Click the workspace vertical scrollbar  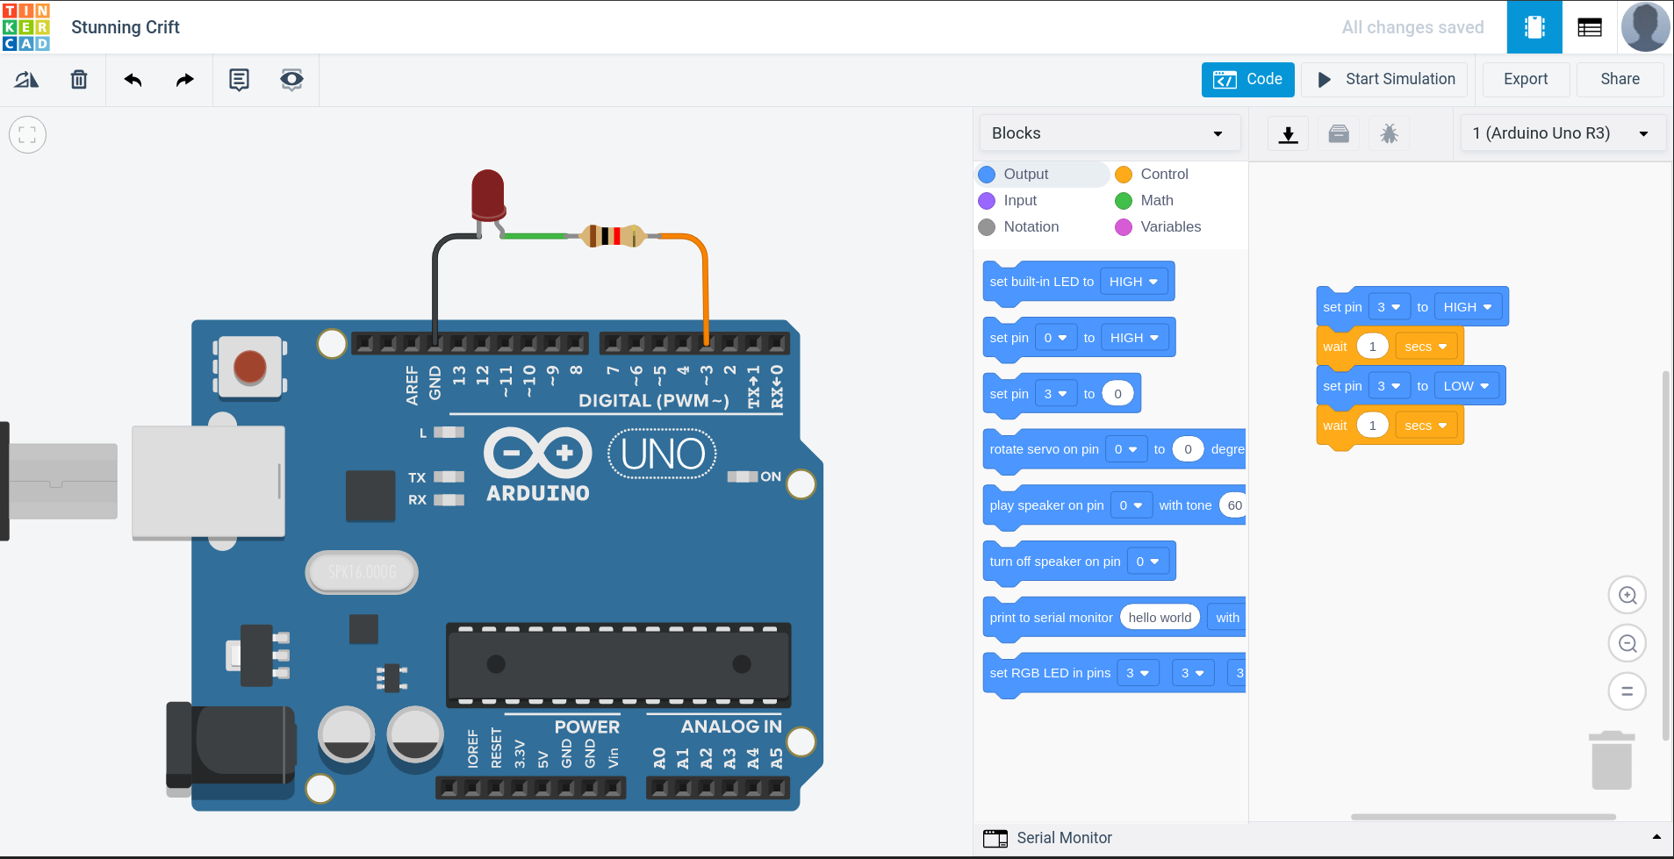click(x=1665, y=555)
